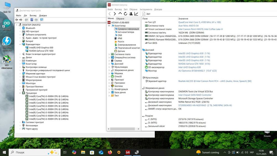The image size is (277, 156).
Task: Click Device Manager back arrow icon
Action: [x=17, y=20]
